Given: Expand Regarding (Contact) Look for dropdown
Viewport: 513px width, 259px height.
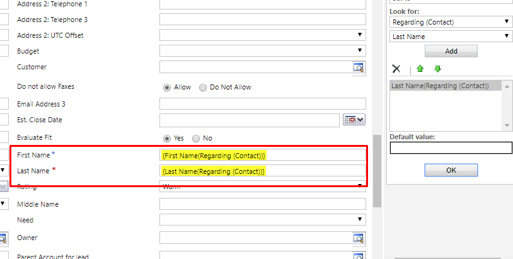Looking at the screenshot, I should pyautogui.click(x=451, y=22).
